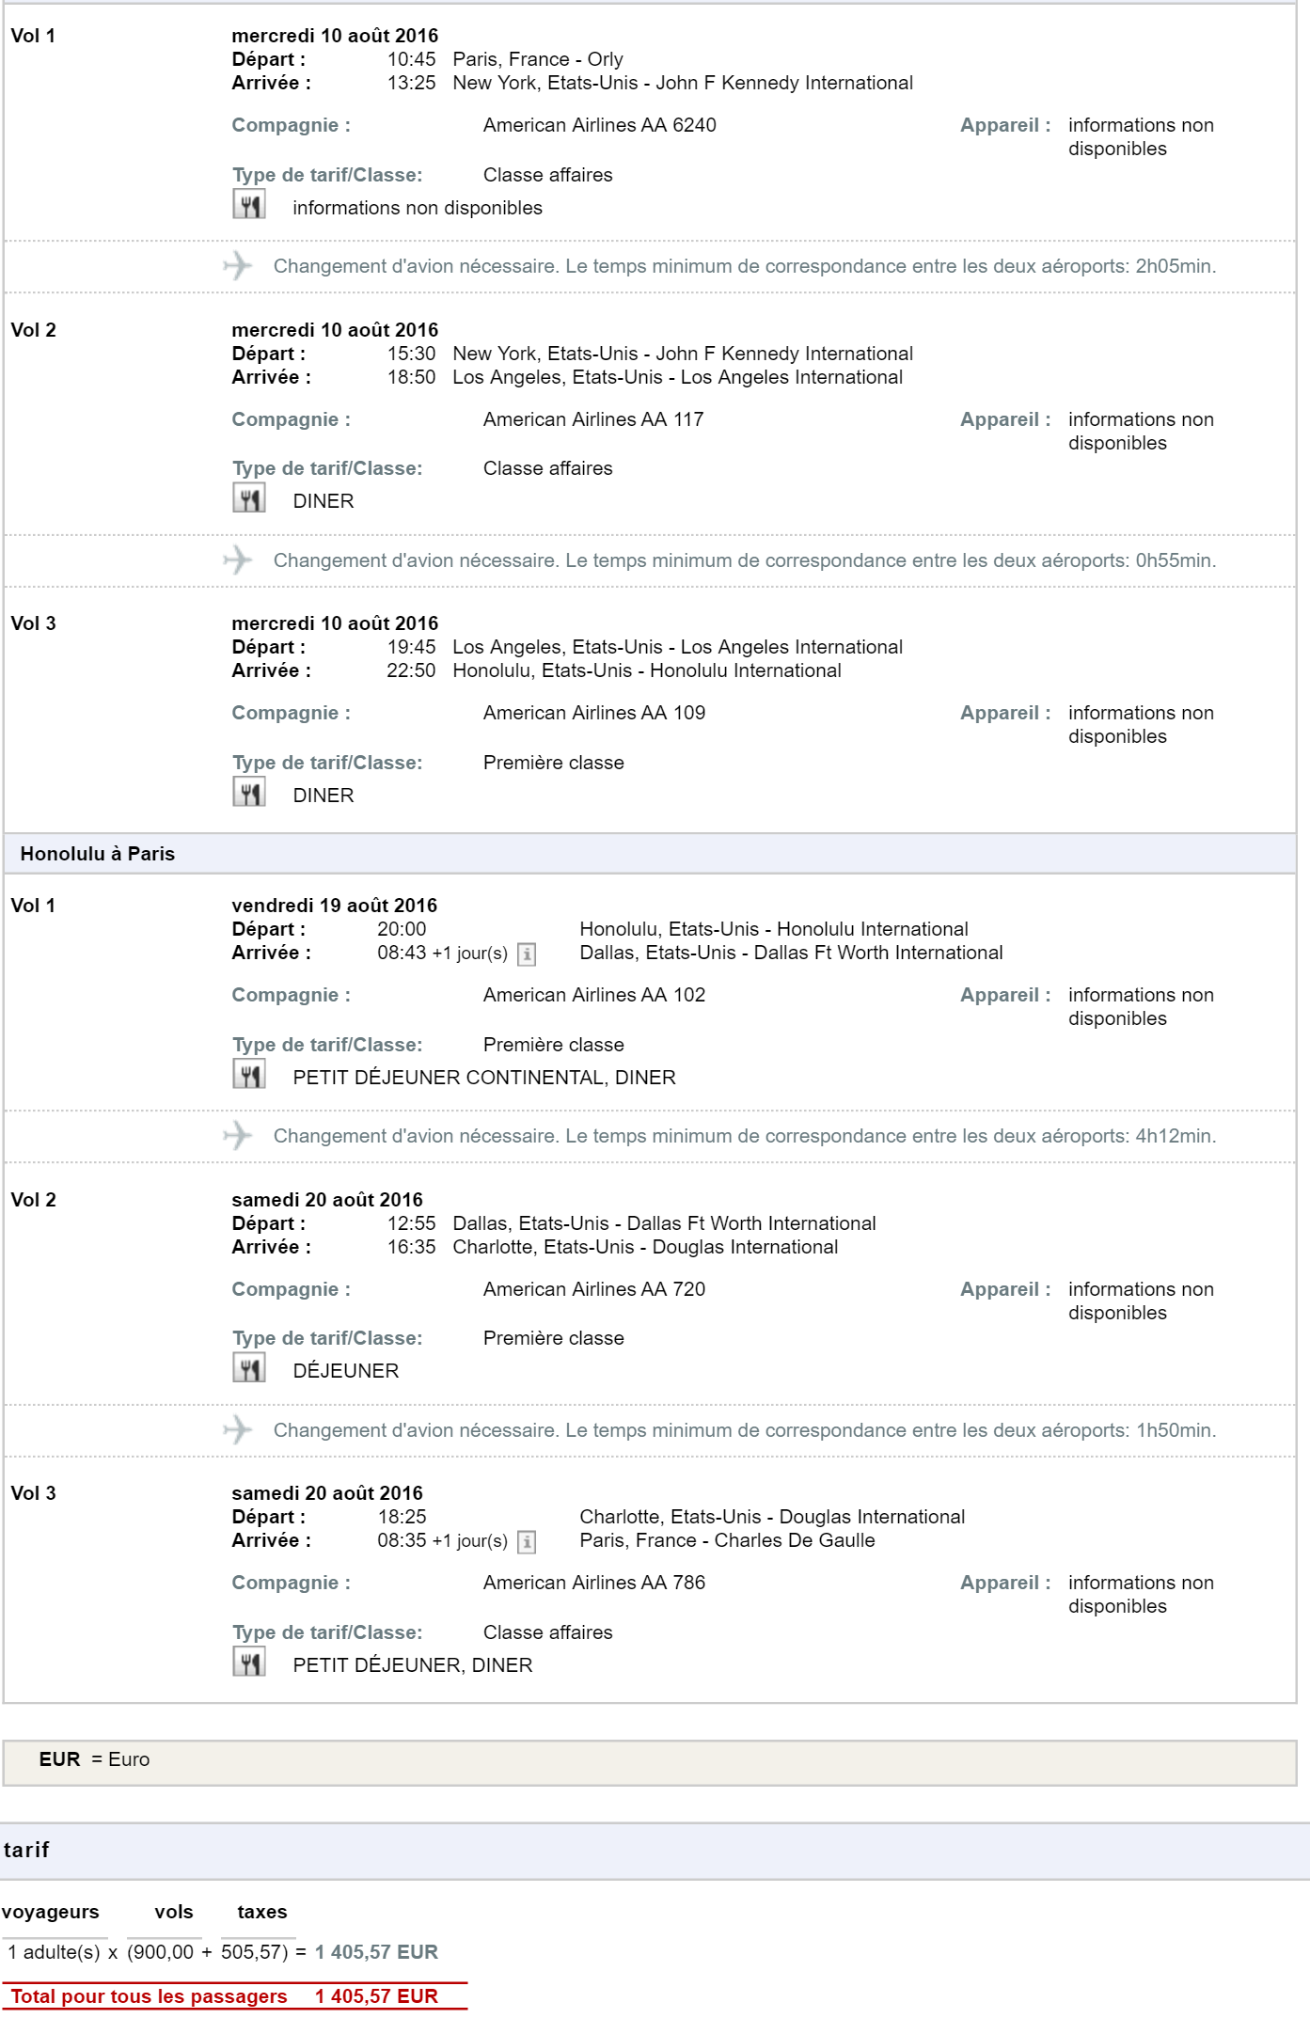Open info icon next to 08:35 arrival
Screen dimensions: 1310x2018
[x=527, y=1542]
